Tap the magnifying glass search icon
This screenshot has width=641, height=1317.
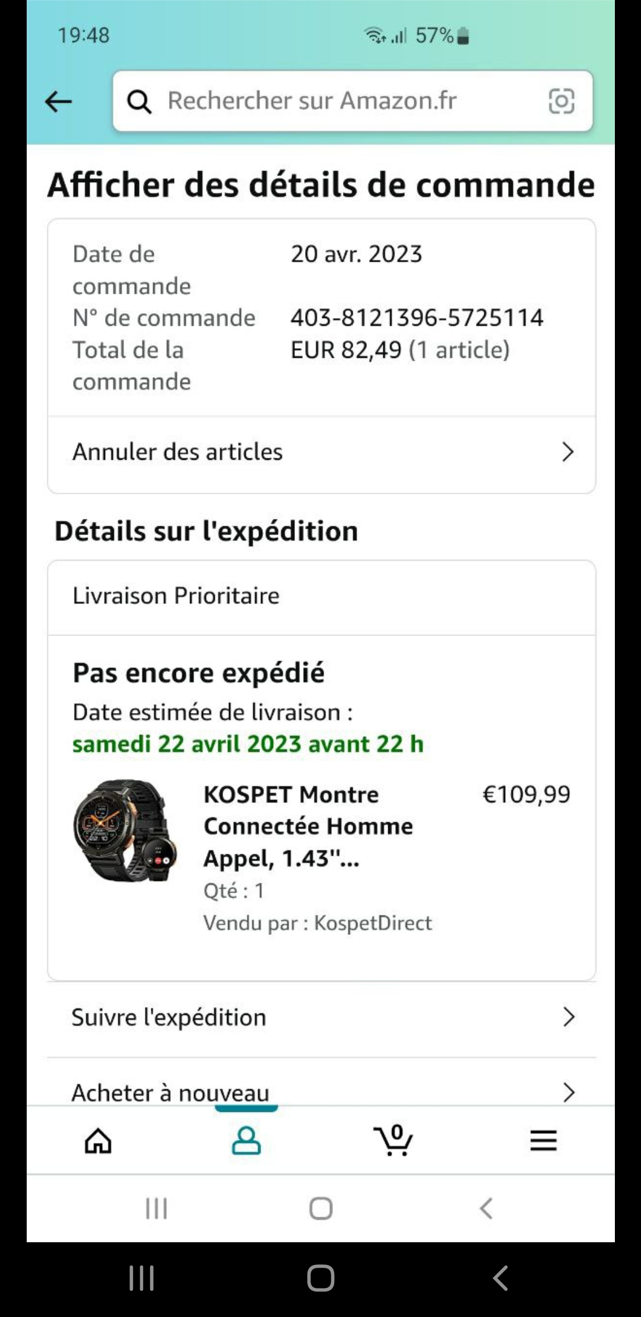coord(139,101)
